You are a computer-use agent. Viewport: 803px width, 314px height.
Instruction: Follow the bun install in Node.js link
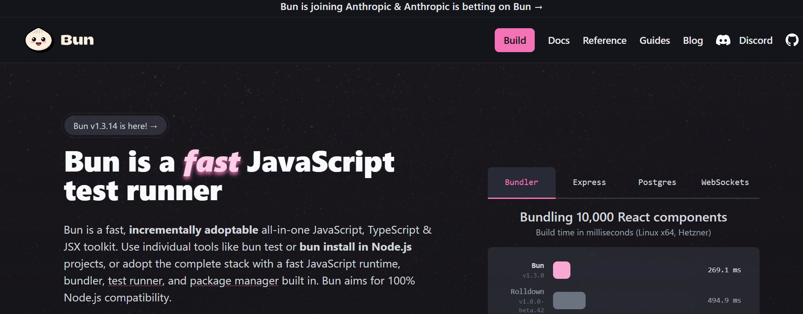[x=355, y=247]
